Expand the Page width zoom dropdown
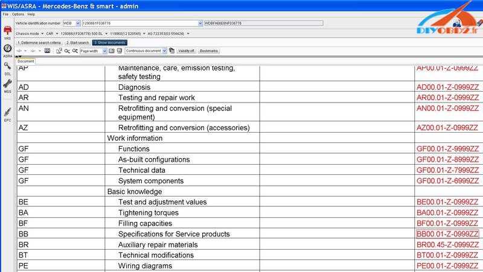The image size is (483, 272). (104, 51)
